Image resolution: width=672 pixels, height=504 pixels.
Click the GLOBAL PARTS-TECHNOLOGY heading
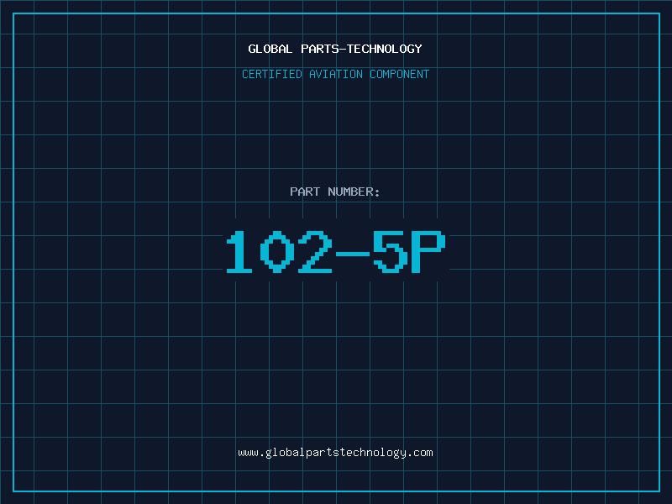335,49
